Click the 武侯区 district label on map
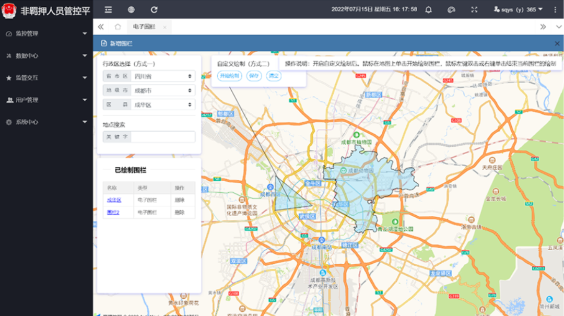Image resolution: width=564 pixels, height=316 pixels. (307, 216)
